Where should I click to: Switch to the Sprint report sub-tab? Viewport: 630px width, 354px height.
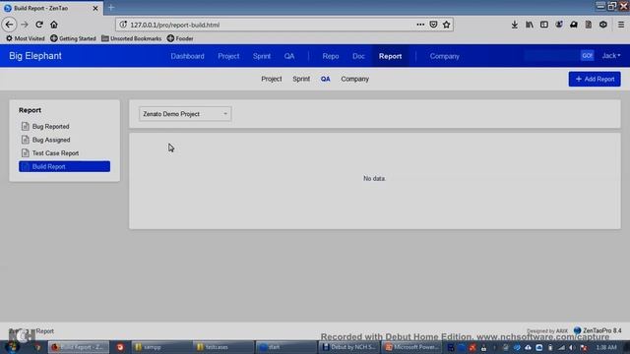coord(301,79)
